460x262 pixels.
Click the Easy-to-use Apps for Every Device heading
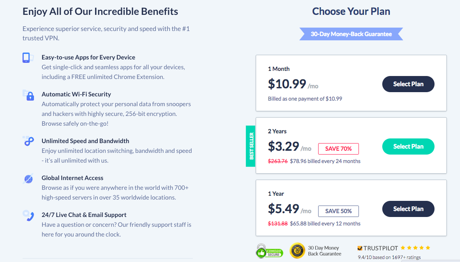tap(88, 57)
